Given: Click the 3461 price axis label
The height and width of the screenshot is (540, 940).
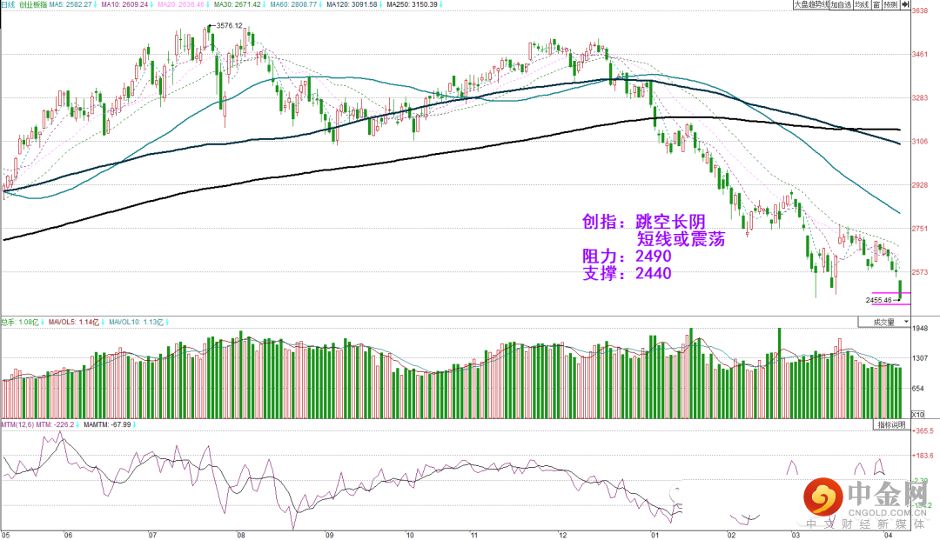Looking at the screenshot, I should point(920,55).
